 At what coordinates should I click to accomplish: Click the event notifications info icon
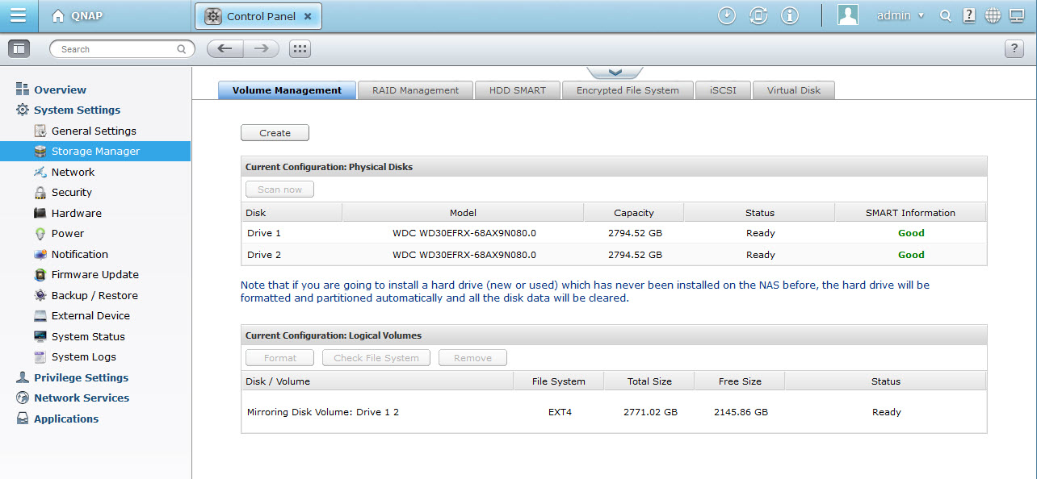click(790, 16)
